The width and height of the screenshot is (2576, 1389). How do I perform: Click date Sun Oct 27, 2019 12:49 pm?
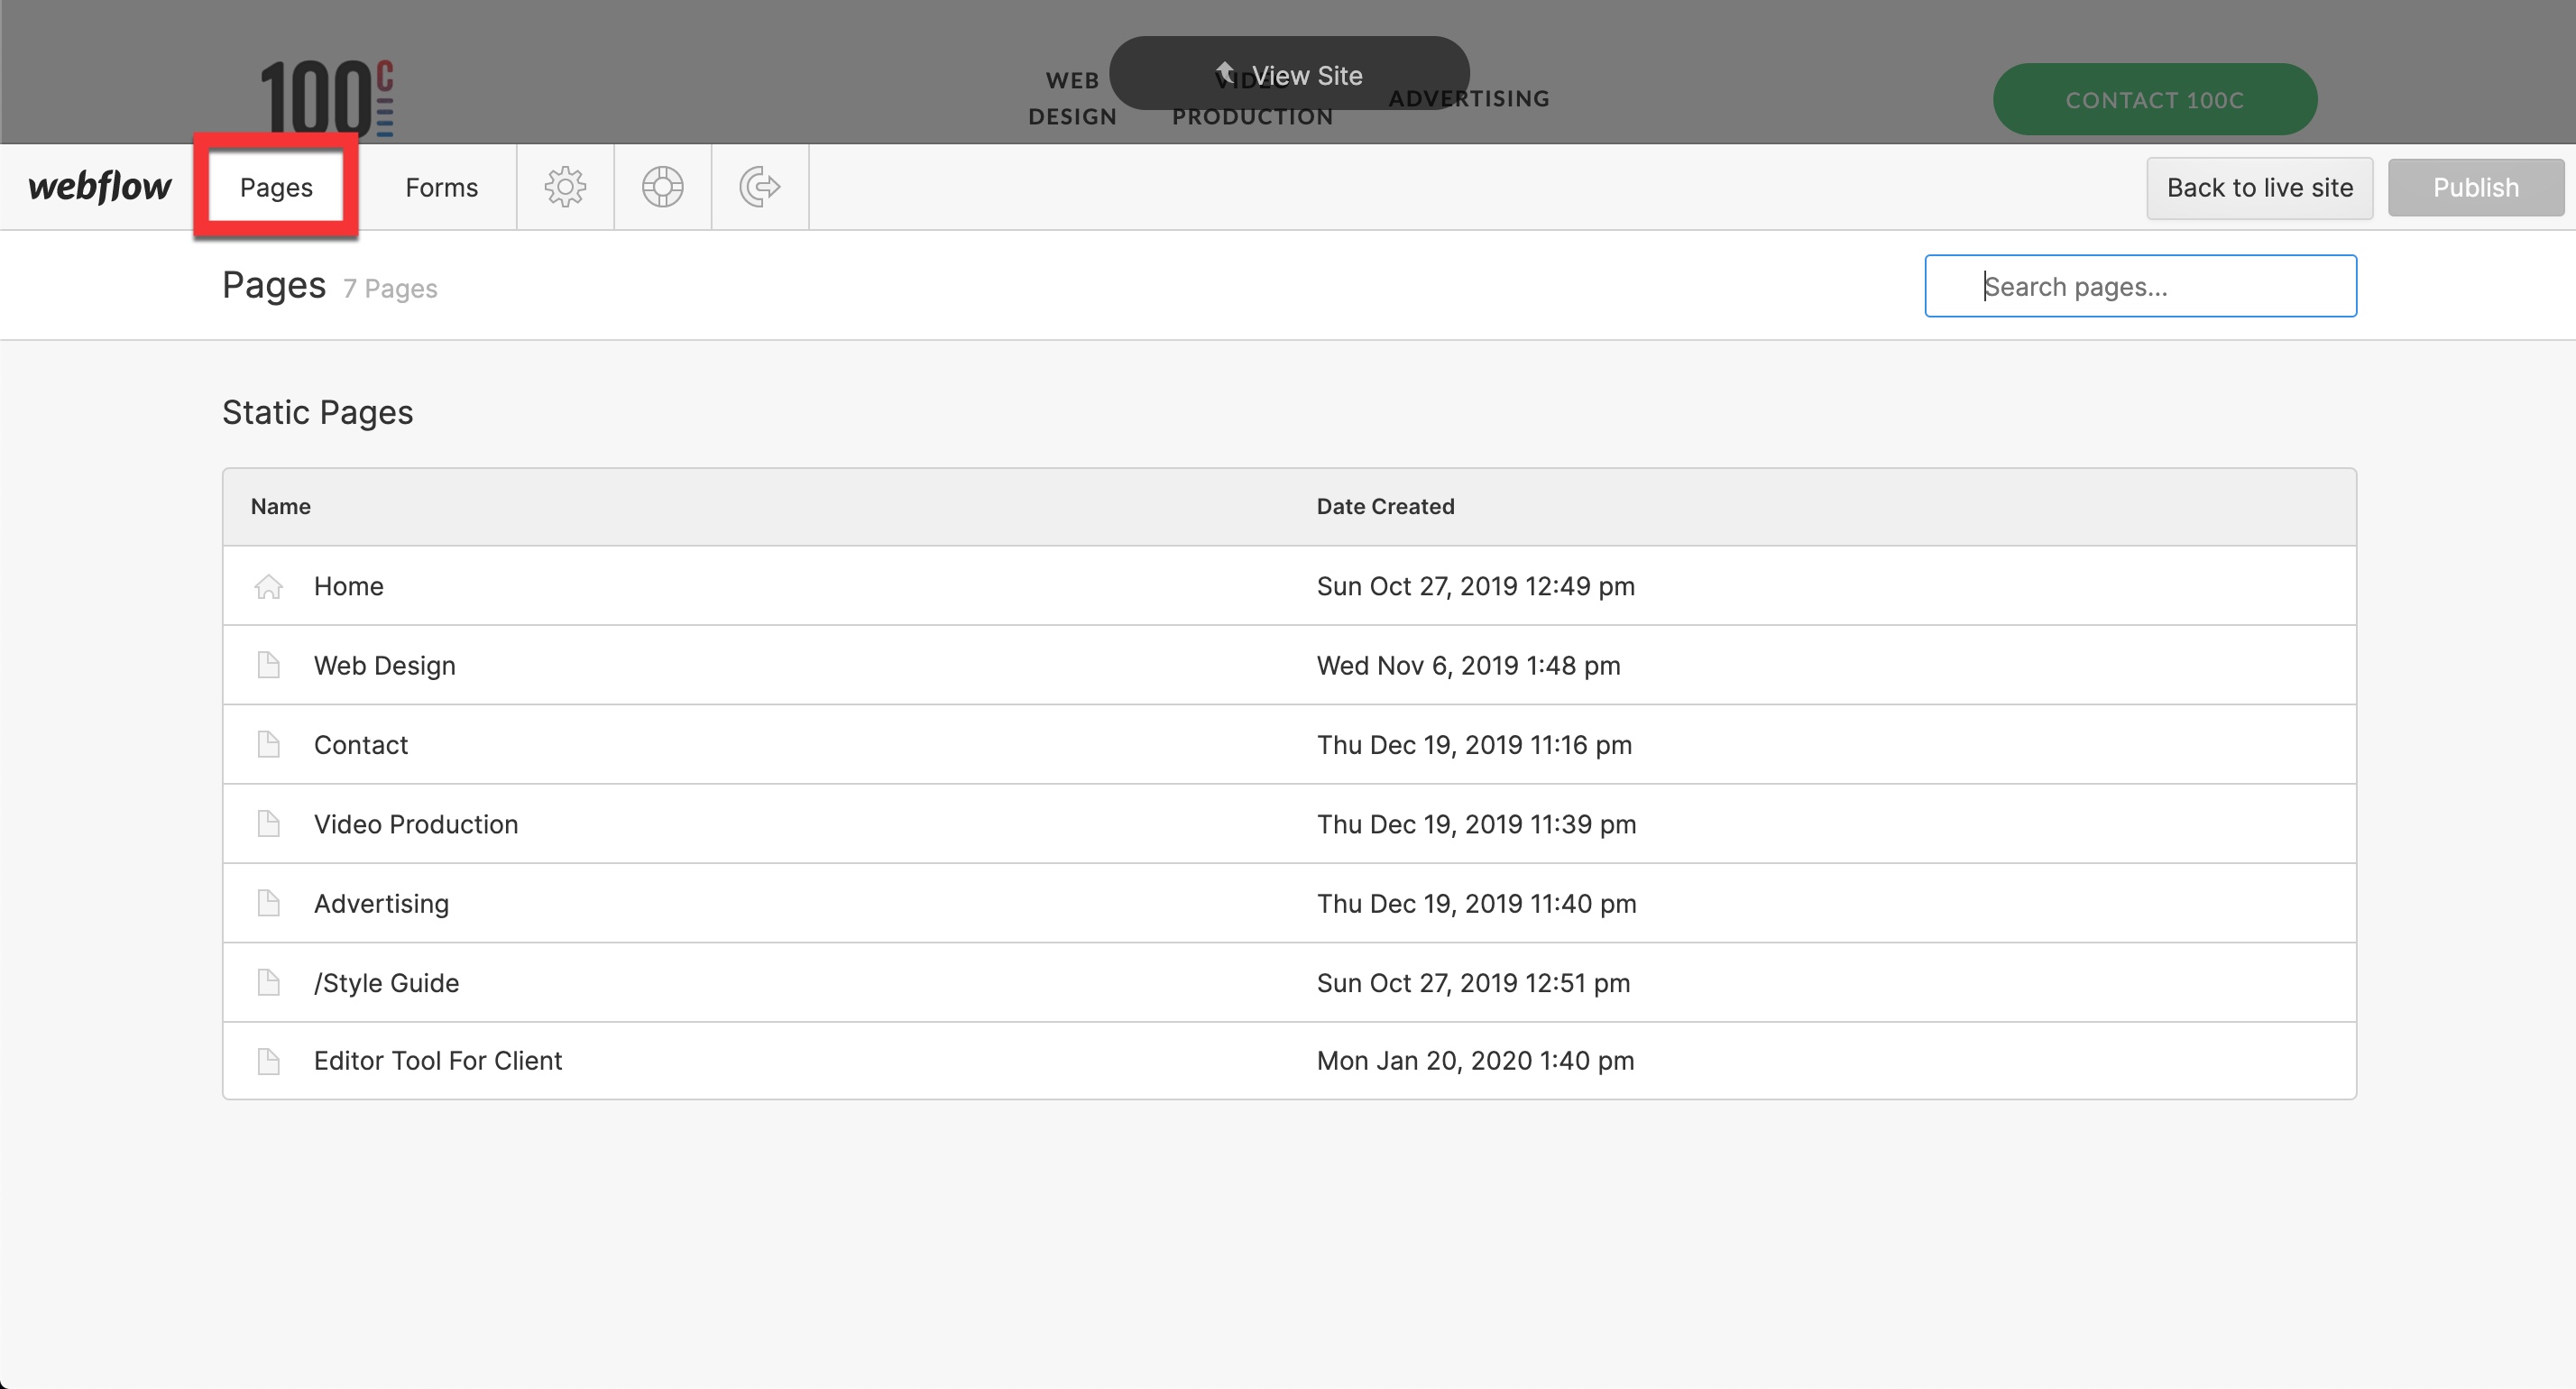1475,586
